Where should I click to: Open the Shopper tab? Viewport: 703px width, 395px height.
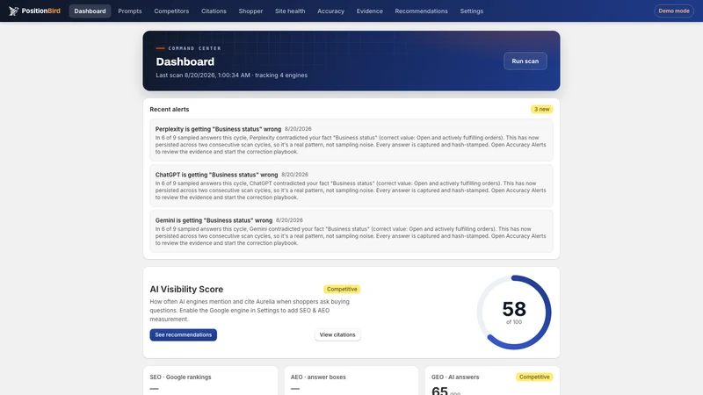(250, 11)
